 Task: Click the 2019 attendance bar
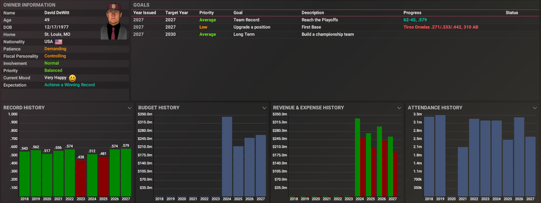click(440, 155)
